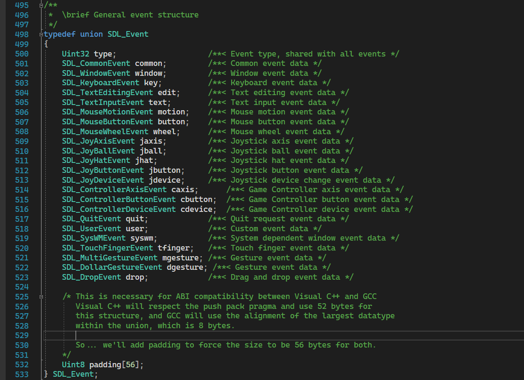Click the SDL_MouseWheelEvent type identifier
The height and width of the screenshot is (380, 524).
pos(105,132)
